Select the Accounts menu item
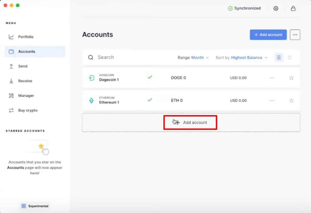The height and width of the screenshot is (213, 311). (x=27, y=51)
